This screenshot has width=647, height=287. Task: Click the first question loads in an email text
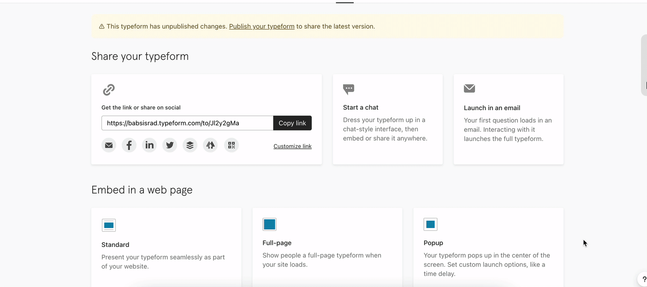pos(508,129)
